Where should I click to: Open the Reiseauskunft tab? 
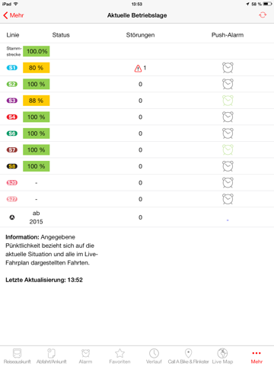[x=18, y=356]
